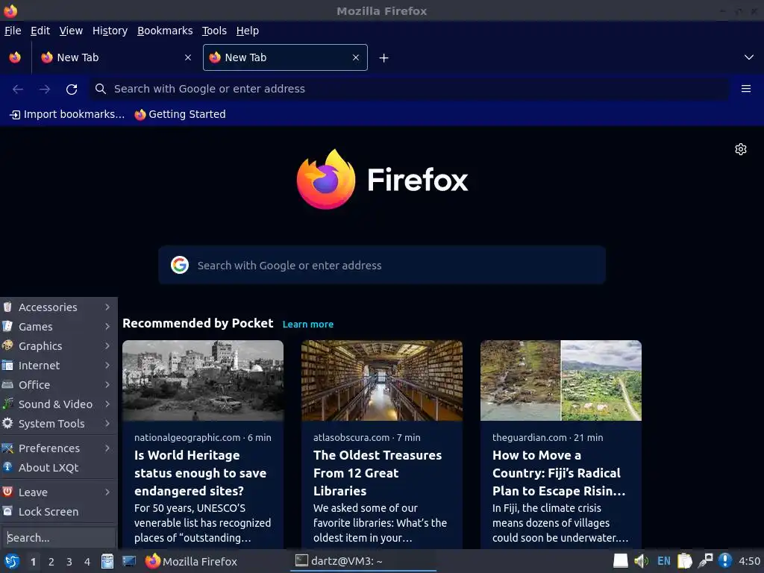764x573 pixels.
Task: Click show desktop icon in taskbar
Action: pos(128,561)
